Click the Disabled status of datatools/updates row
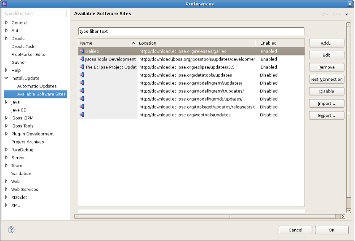 [x=269, y=75]
